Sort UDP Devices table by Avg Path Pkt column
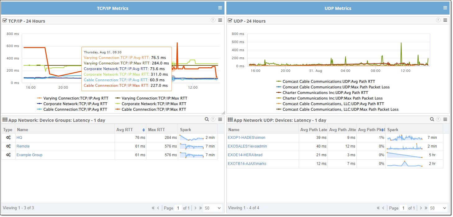The image size is (453, 217). (x=371, y=130)
